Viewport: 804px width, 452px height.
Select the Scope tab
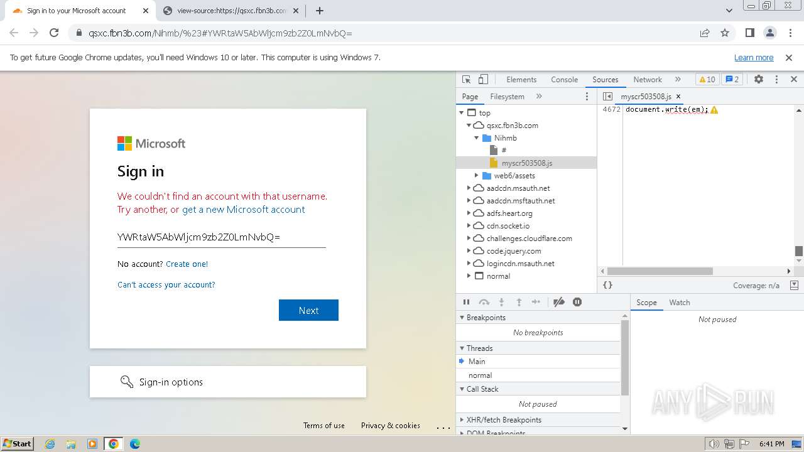(646, 303)
